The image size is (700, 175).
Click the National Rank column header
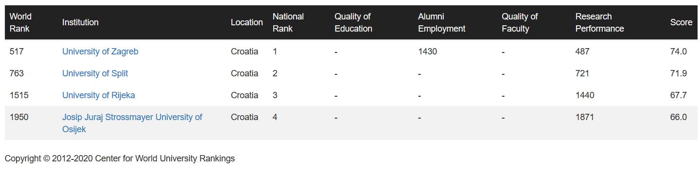(288, 22)
